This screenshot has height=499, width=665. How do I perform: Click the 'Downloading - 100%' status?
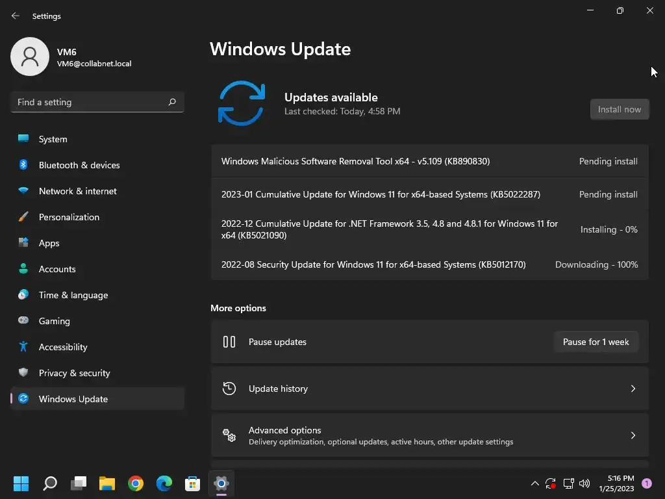tap(596, 264)
